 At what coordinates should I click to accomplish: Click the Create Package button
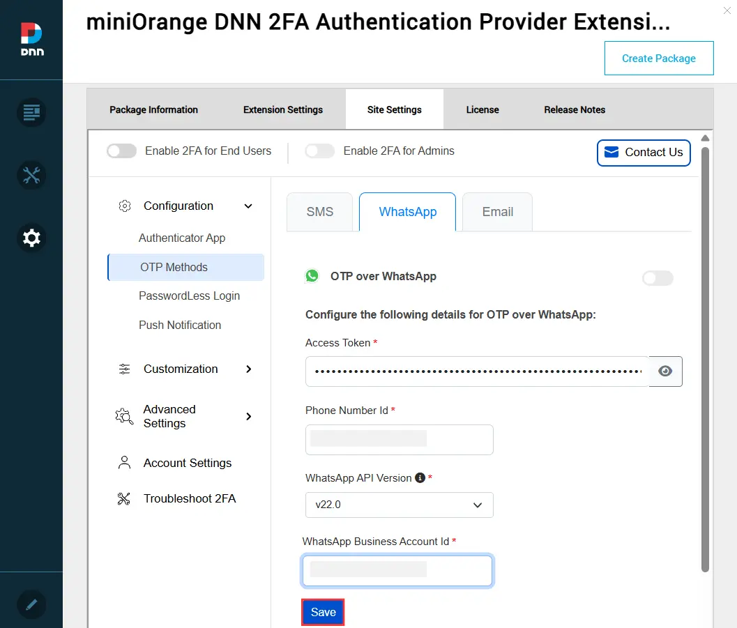659,59
